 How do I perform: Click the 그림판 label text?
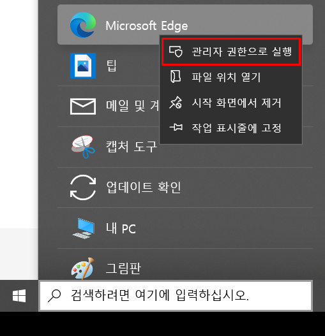click(x=123, y=268)
